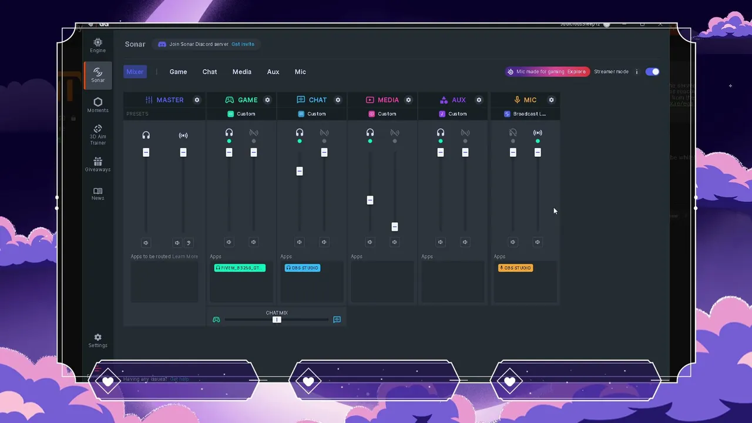
Task: Select the OBS STUDIO chip in MIC
Action: 515,268
